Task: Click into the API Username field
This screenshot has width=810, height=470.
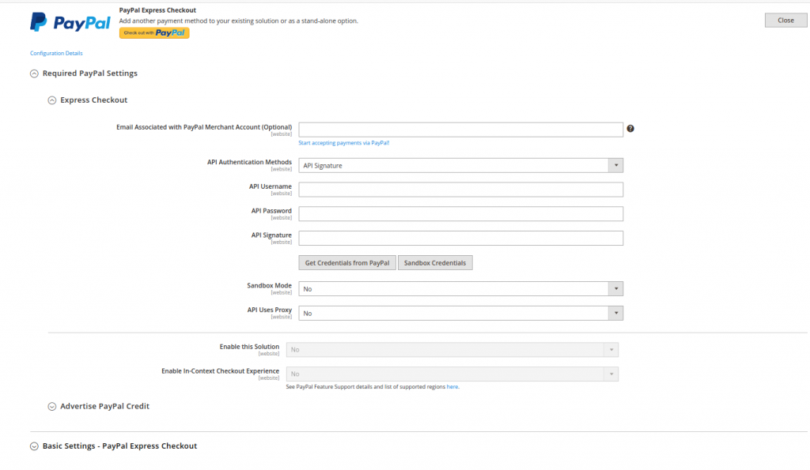Action: pyautogui.click(x=460, y=190)
